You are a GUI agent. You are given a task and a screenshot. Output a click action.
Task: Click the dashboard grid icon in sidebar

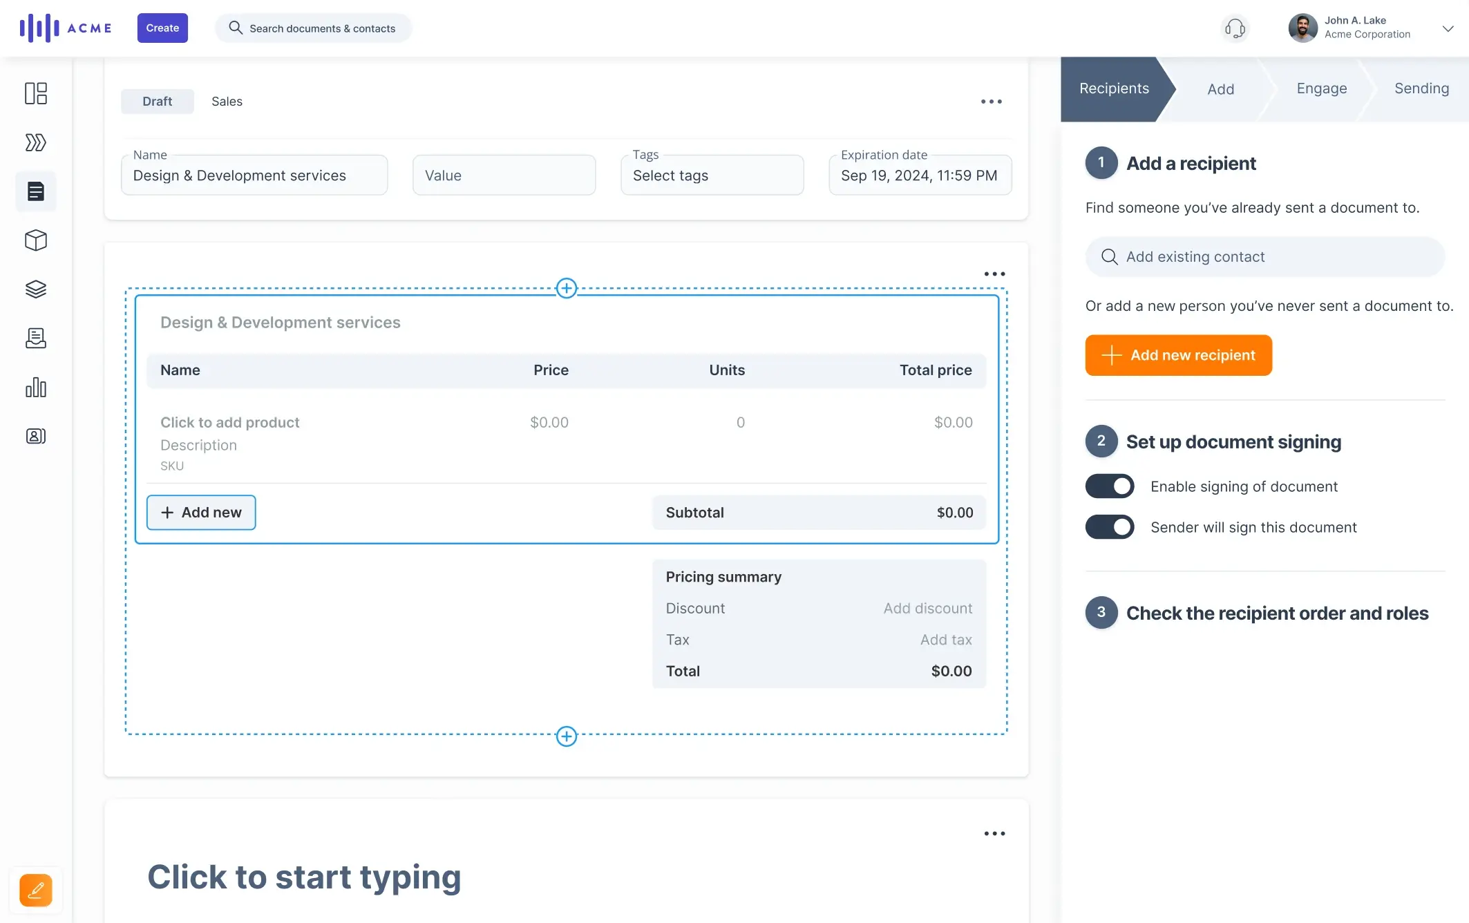click(x=36, y=93)
